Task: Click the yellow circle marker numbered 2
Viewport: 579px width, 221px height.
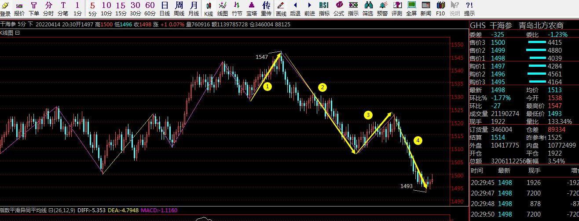Action: coord(322,87)
